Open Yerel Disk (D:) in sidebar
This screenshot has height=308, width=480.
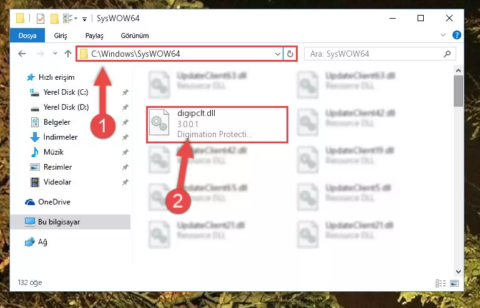(66, 107)
